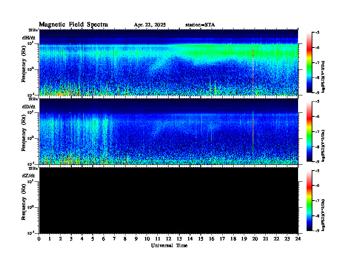Click the dH/dt panel label

click(x=29, y=38)
